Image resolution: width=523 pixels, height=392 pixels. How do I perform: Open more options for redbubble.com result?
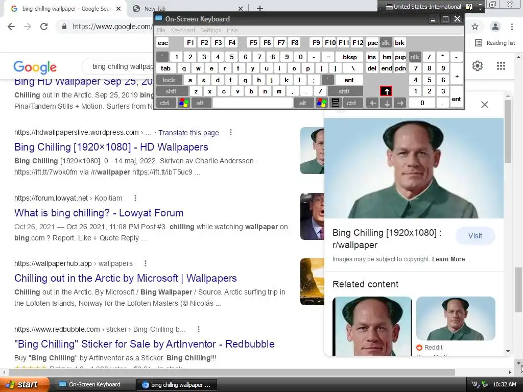point(199,329)
